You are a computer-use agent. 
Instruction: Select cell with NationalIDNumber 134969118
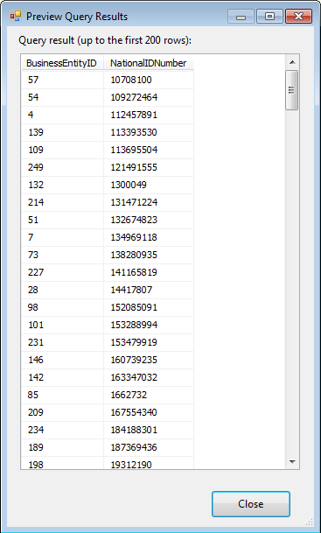click(149, 237)
